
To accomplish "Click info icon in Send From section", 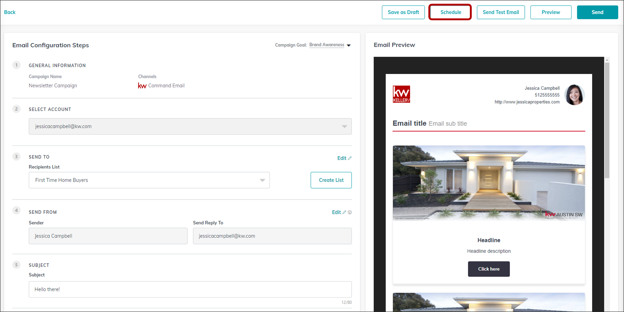I will click(x=350, y=212).
